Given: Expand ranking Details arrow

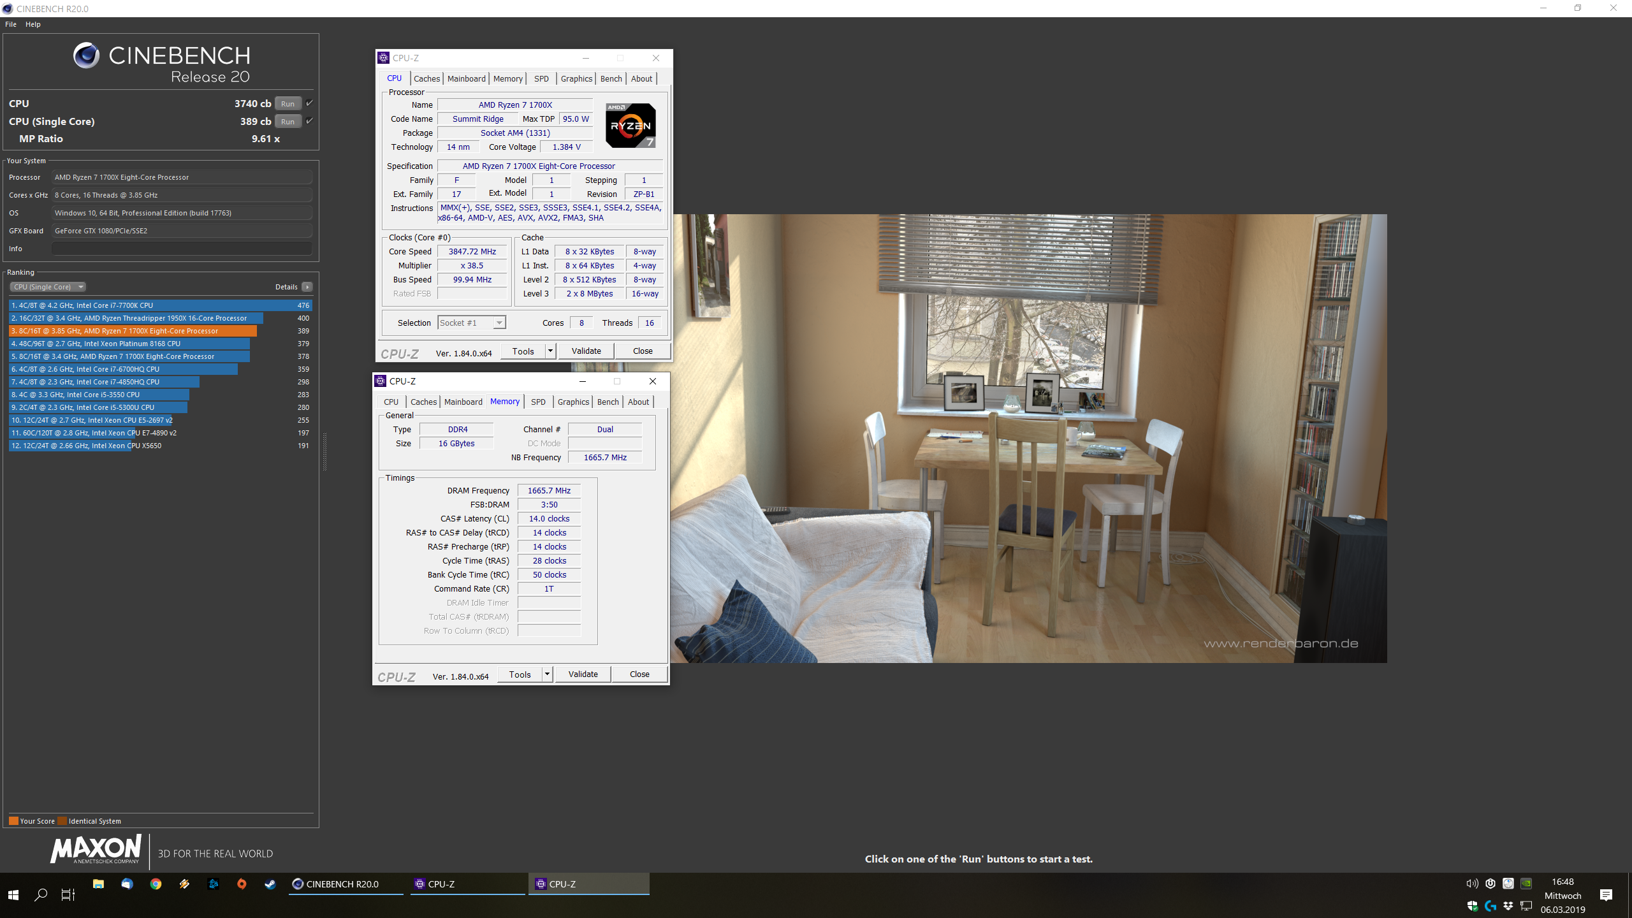Looking at the screenshot, I should tap(307, 287).
